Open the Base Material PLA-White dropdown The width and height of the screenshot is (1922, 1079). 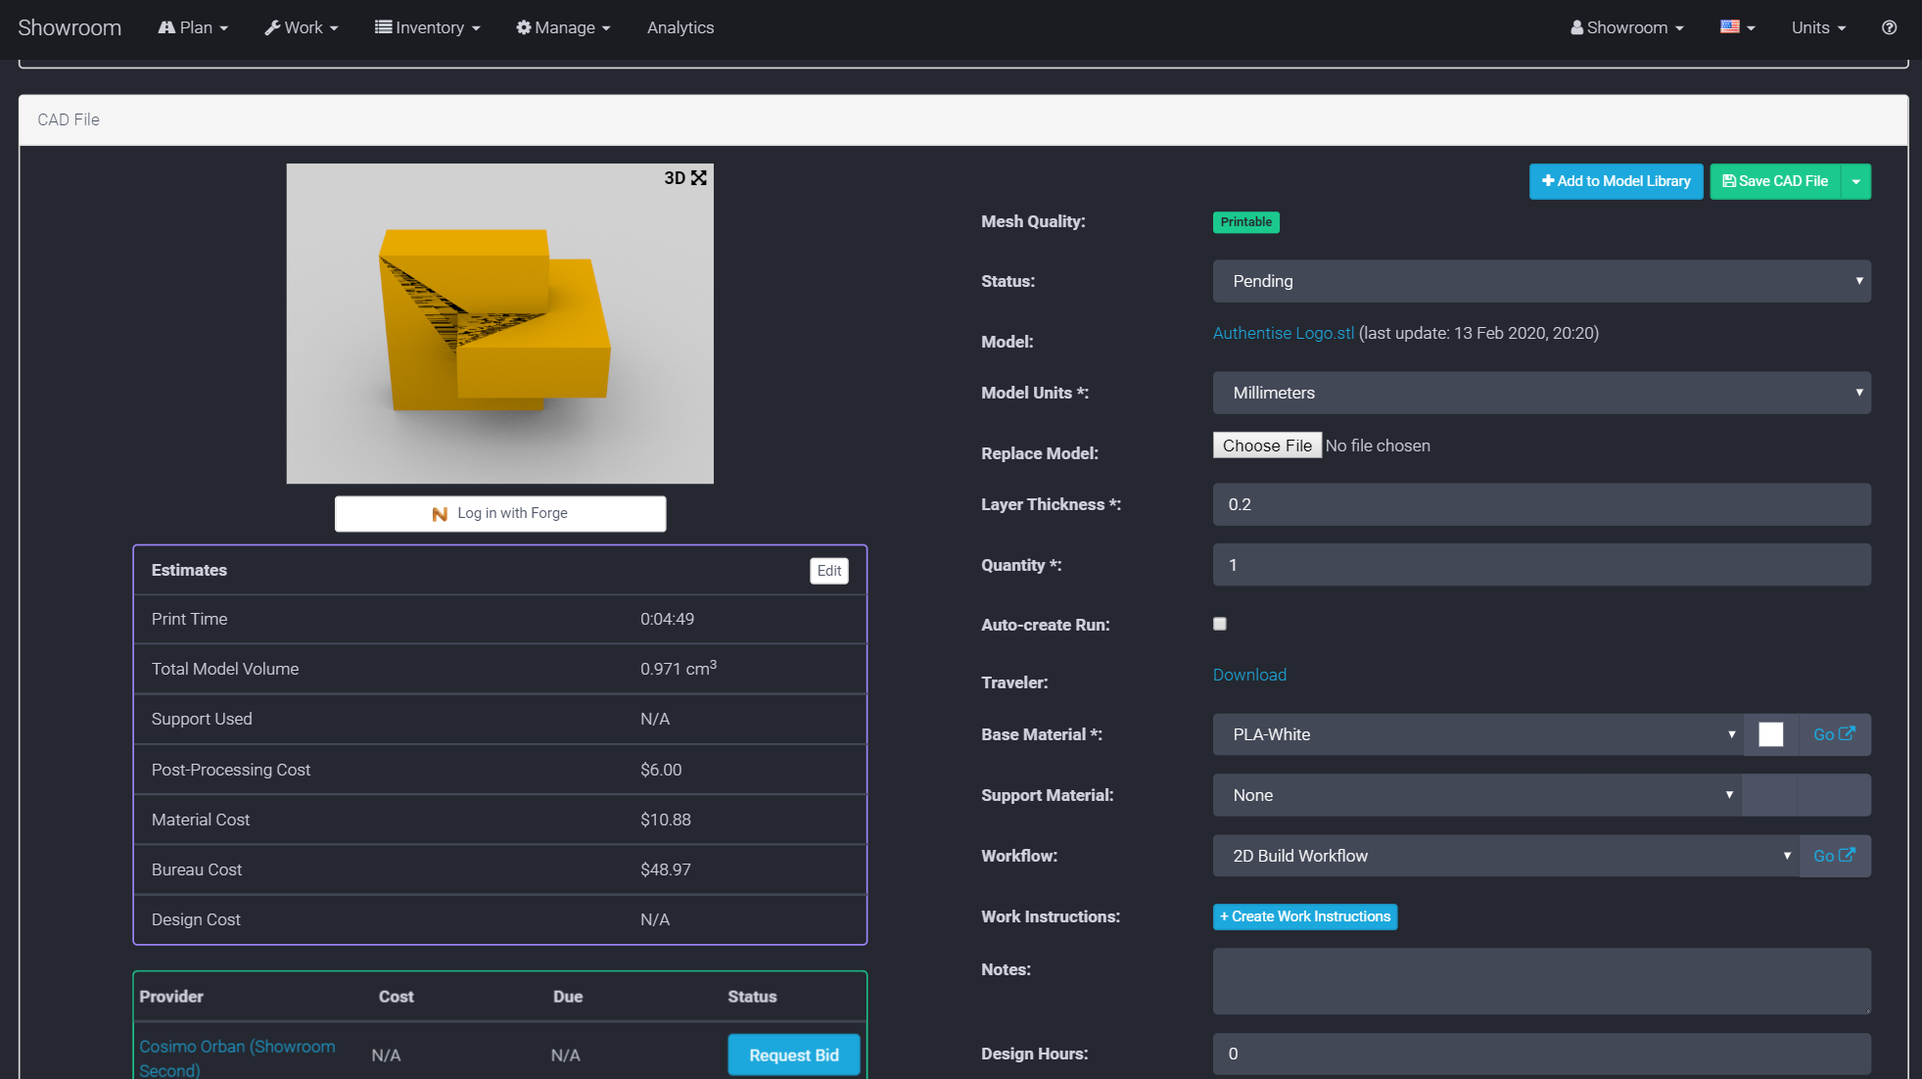(1477, 734)
